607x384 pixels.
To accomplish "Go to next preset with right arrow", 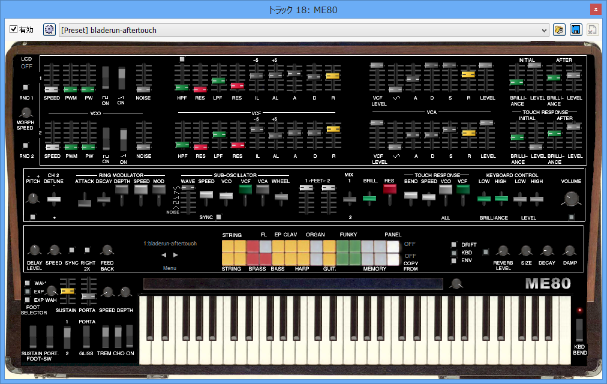I will tap(176, 255).
